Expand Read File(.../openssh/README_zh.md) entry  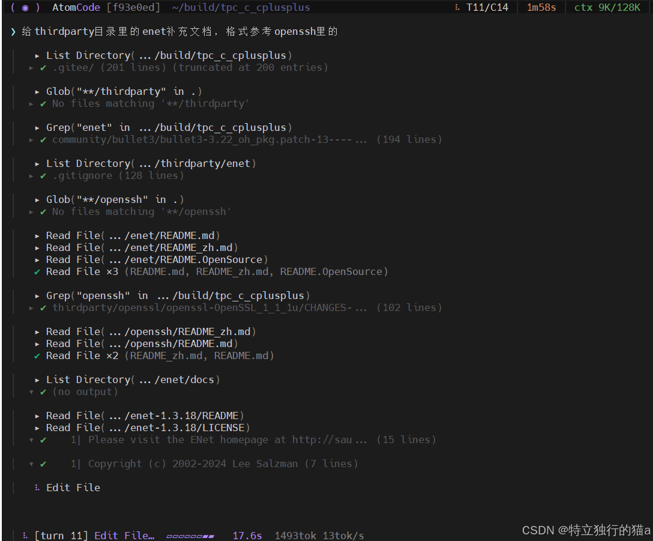[37, 332]
